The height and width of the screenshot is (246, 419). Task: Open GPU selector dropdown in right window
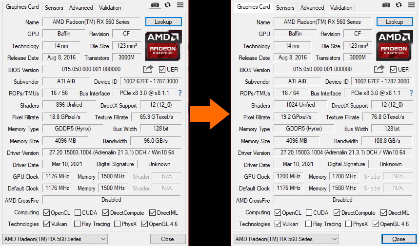[286, 239]
